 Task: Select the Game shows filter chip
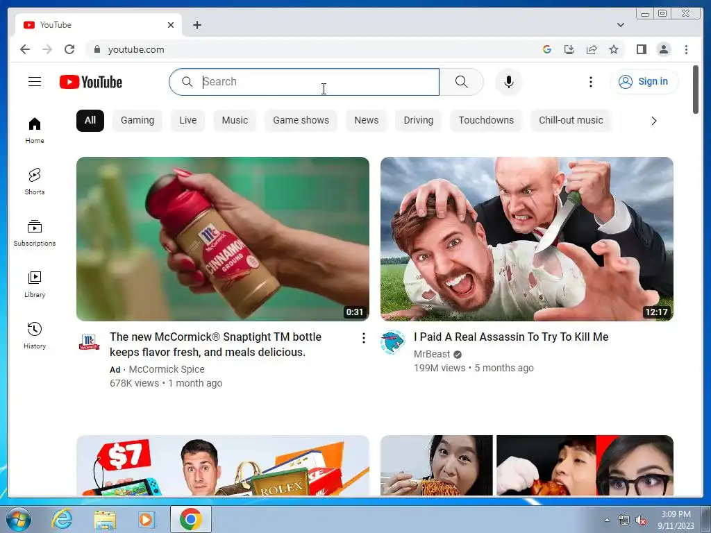[301, 121]
